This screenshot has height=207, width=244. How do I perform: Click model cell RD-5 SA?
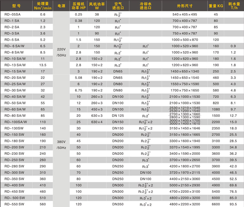coord(12,40)
